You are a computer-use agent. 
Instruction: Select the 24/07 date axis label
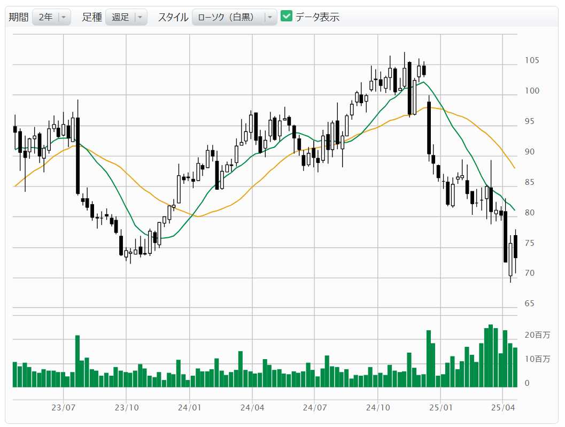[x=315, y=407]
